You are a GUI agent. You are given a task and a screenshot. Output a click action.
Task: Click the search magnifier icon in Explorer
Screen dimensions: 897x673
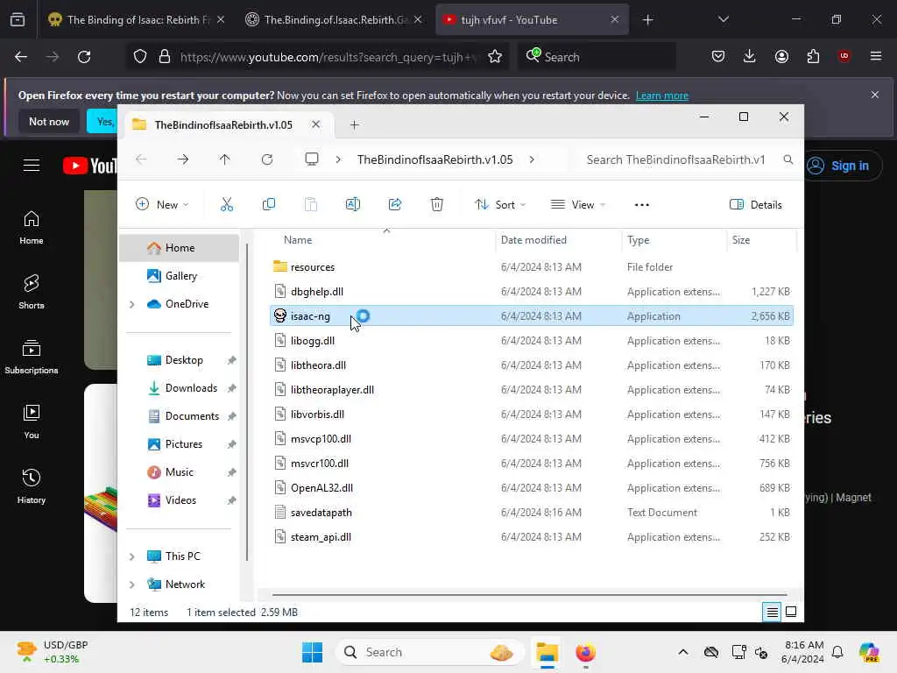788,159
